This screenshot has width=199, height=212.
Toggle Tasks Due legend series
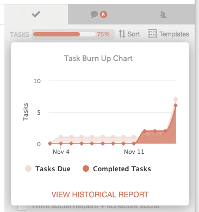48,169
